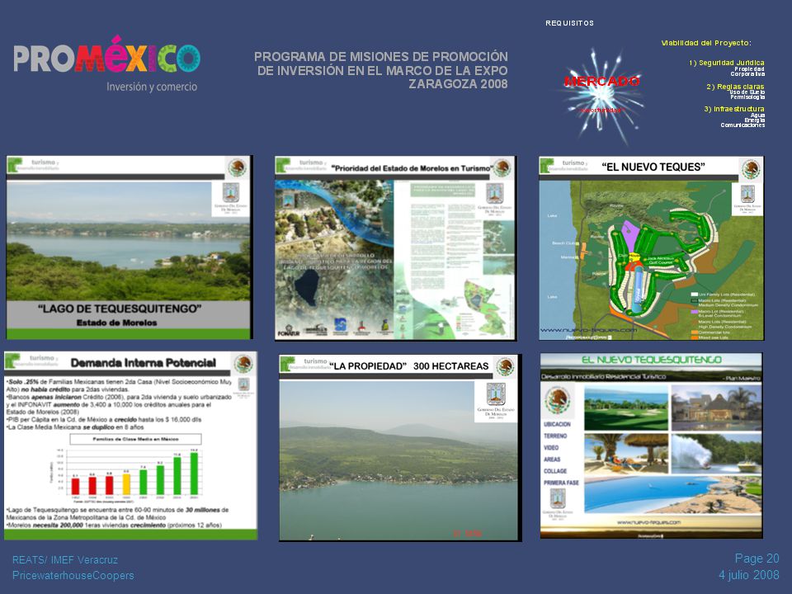Click 'Estado de Morelos' caption

coord(116,323)
